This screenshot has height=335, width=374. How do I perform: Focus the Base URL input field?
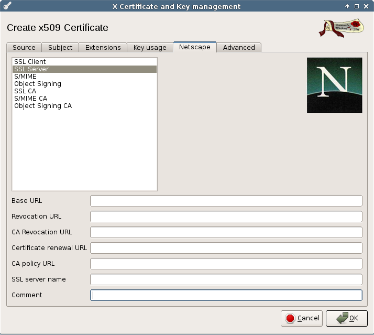226,201
